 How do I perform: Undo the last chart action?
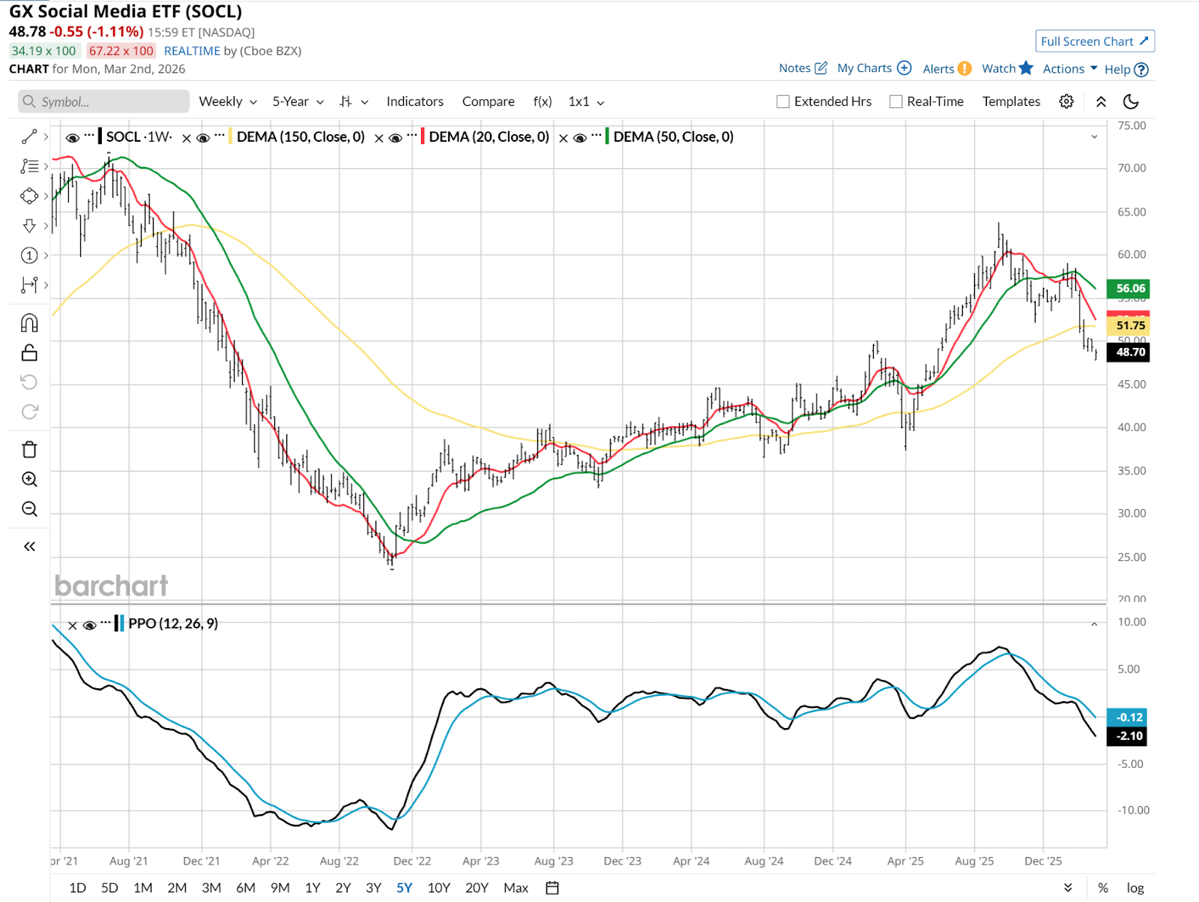(29, 382)
